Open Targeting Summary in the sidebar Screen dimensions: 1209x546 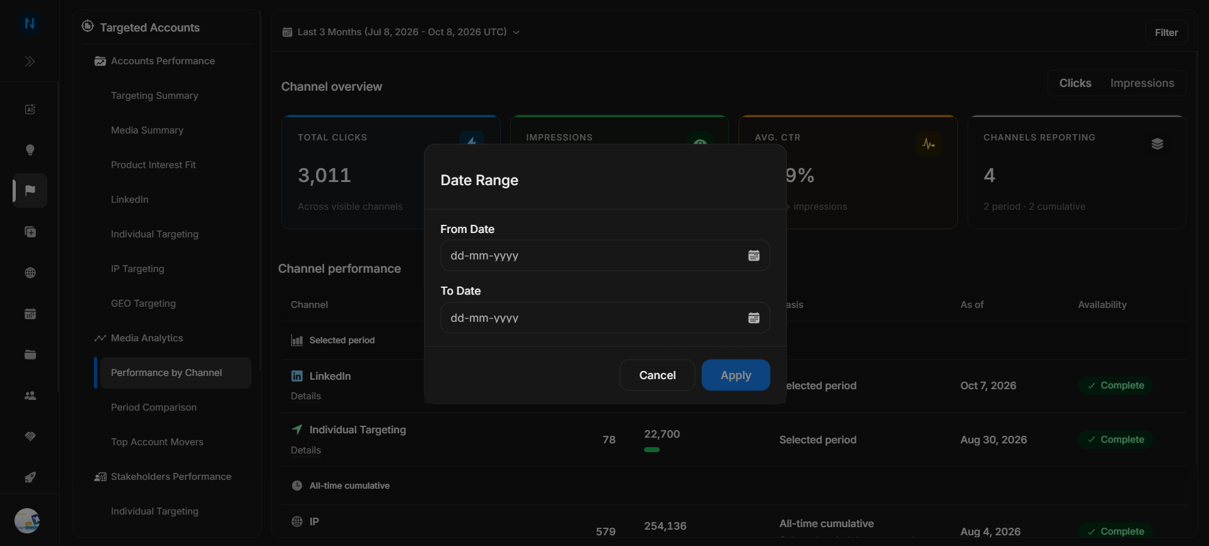point(155,96)
